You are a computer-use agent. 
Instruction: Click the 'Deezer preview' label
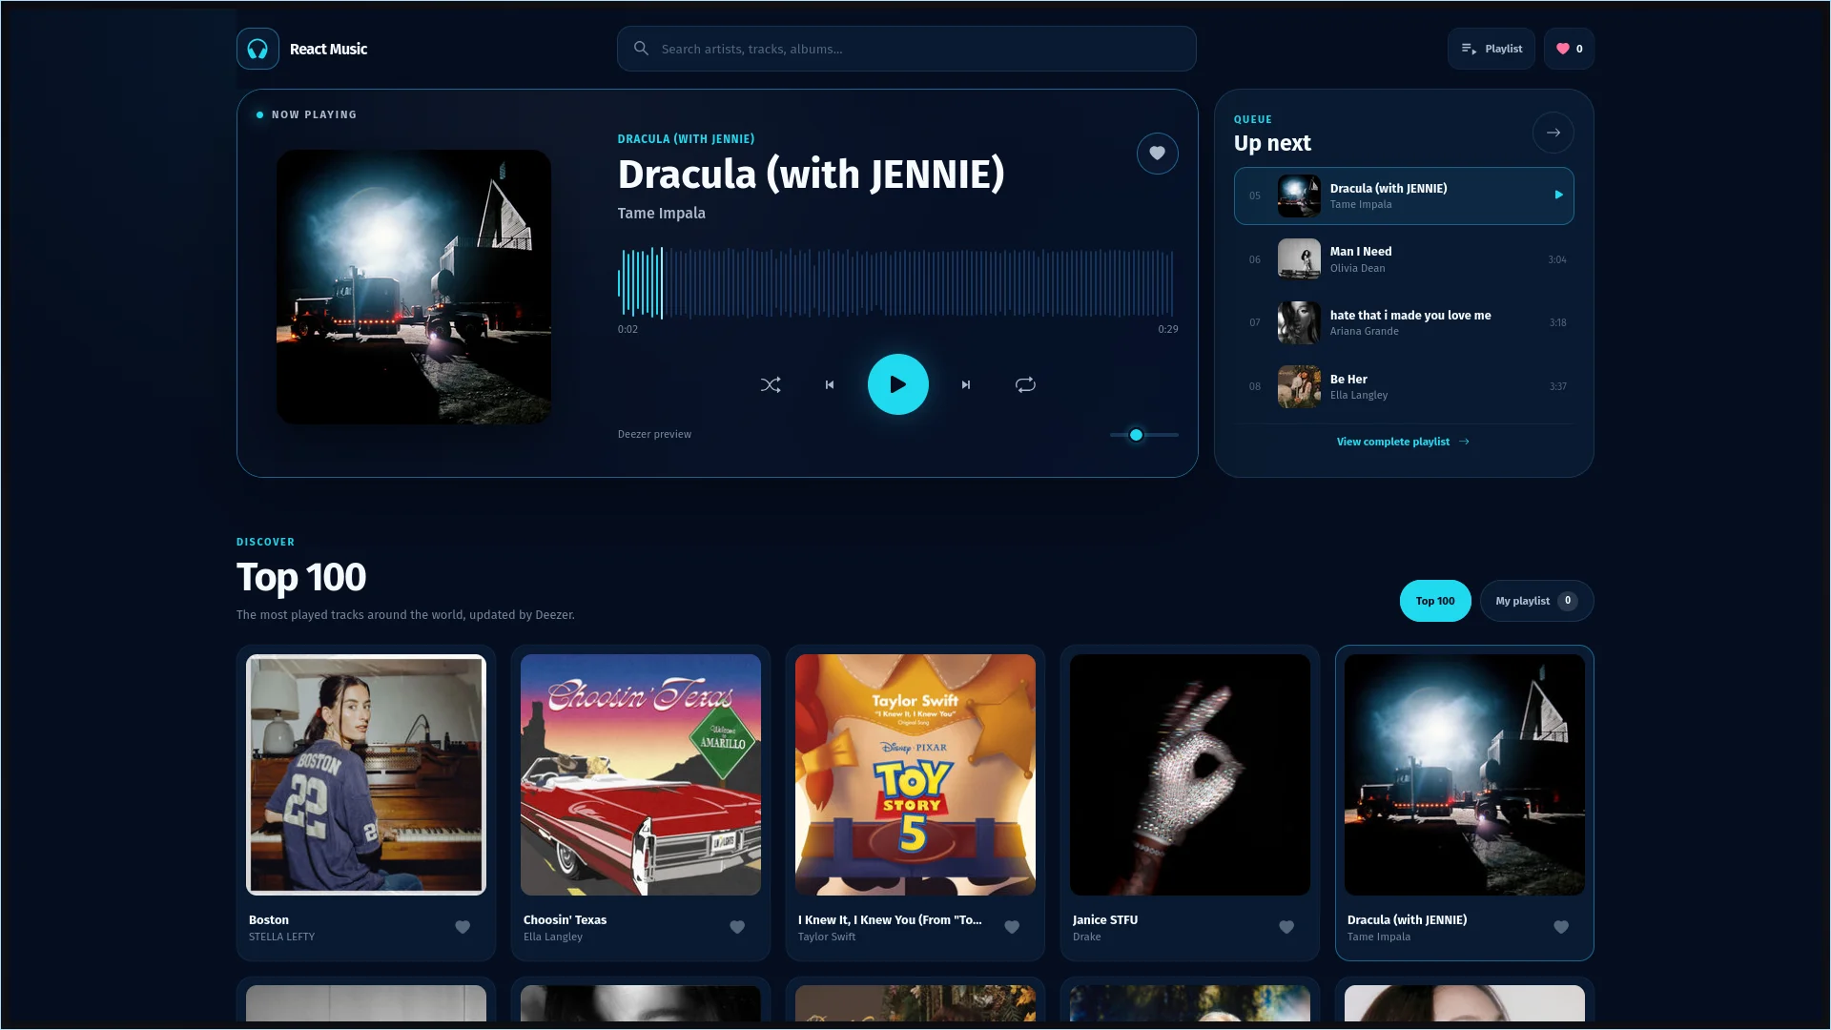click(654, 434)
